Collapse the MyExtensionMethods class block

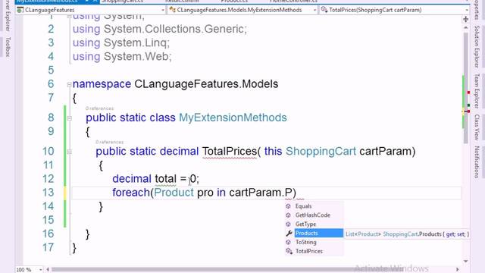point(69,118)
